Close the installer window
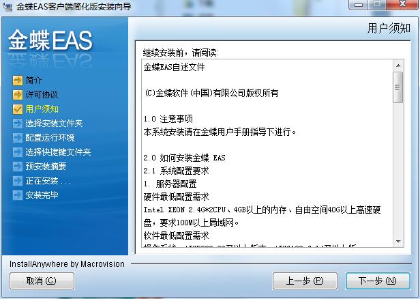420x299 pixels. coord(402,5)
